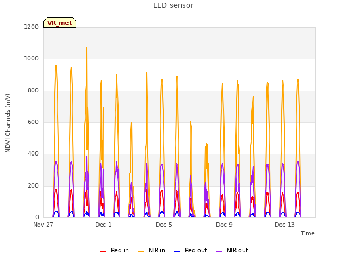Image resolution: width=348 pixels, height=261 pixels.
Task: Click the 1000 y-axis tick label
Action: [32, 58]
